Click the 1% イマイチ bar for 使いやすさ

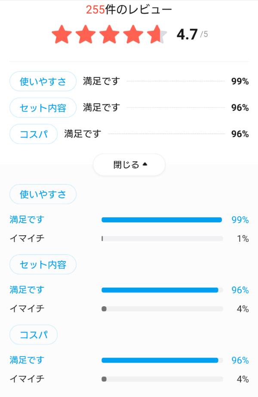(x=162, y=239)
